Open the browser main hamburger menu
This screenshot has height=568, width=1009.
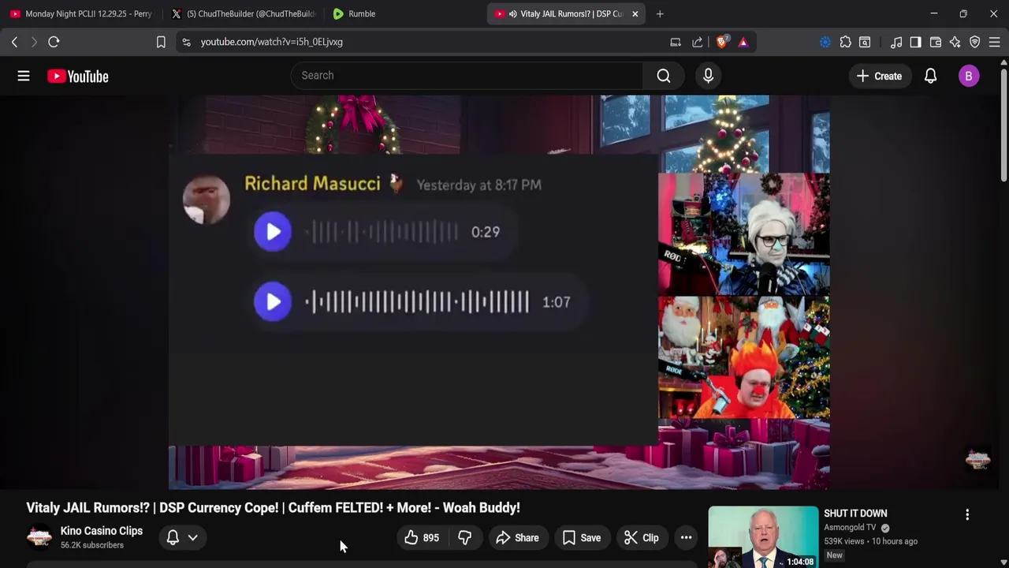pos(994,42)
